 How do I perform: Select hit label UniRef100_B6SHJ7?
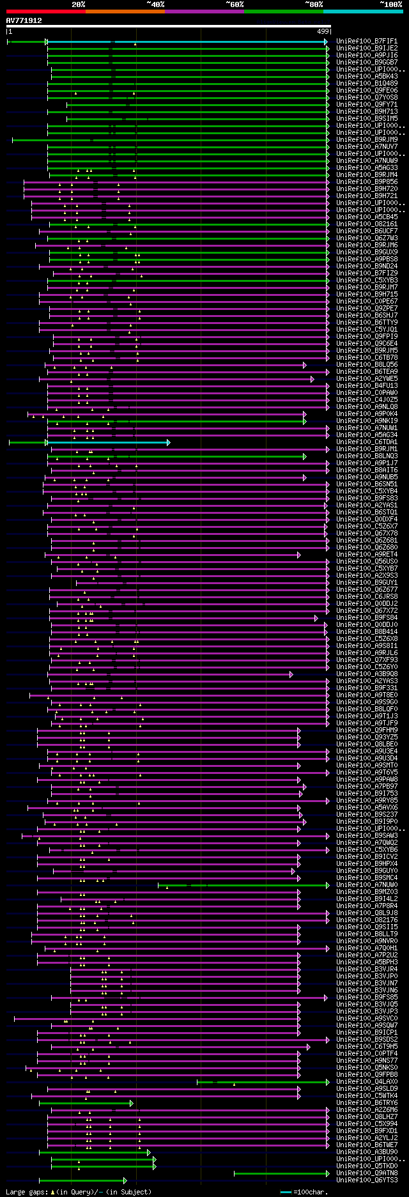coord(367,316)
